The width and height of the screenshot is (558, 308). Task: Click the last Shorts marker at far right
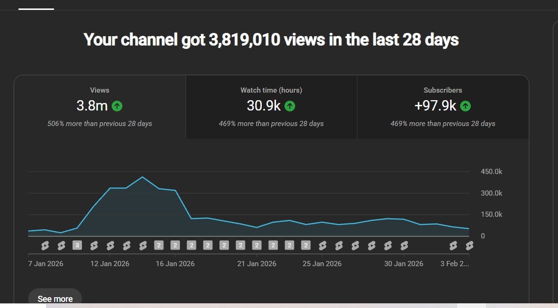pyautogui.click(x=469, y=245)
